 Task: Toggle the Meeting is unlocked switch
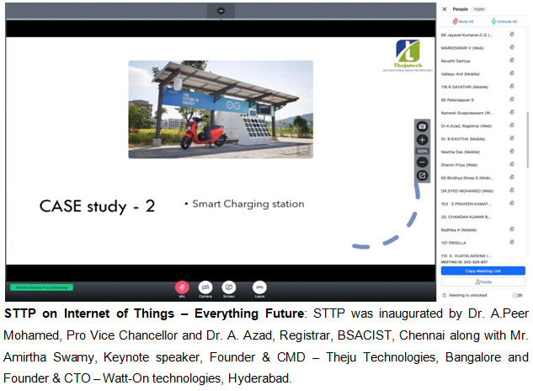coord(517,295)
